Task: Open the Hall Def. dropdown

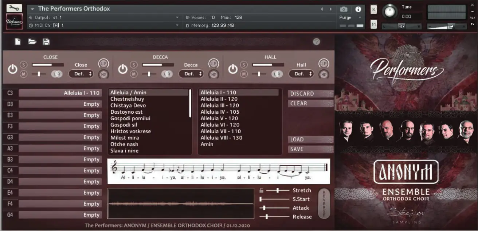Action: pos(301,74)
